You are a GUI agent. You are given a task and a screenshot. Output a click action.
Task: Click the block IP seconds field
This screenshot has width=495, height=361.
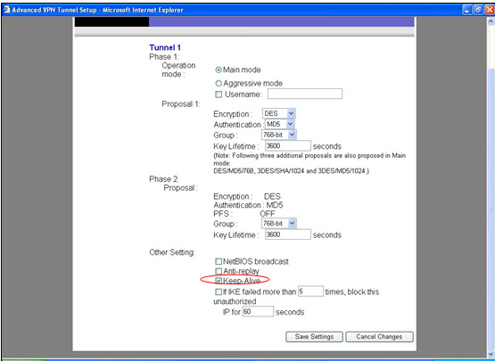tap(258, 311)
